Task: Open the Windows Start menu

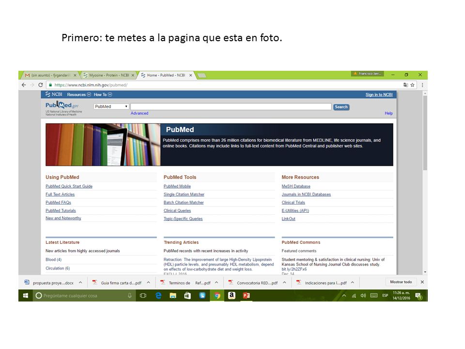Action: point(26,296)
